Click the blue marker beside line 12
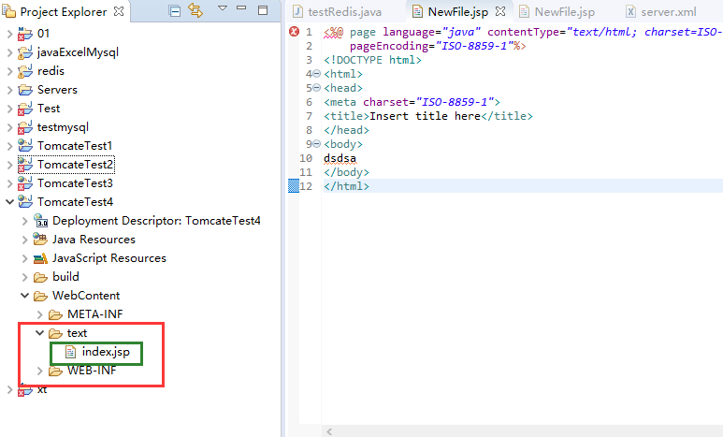The image size is (723, 437). tap(294, 186)
